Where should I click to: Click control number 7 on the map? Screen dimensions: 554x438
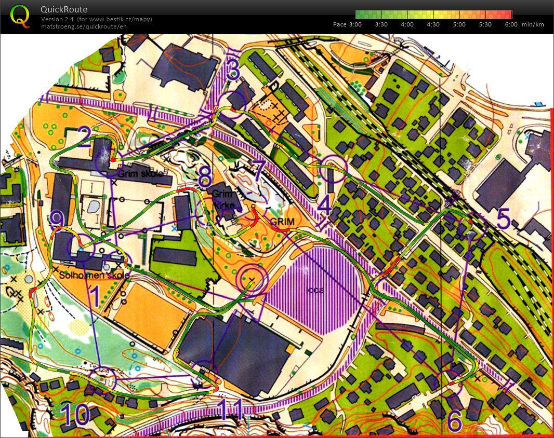coord(259,169)
